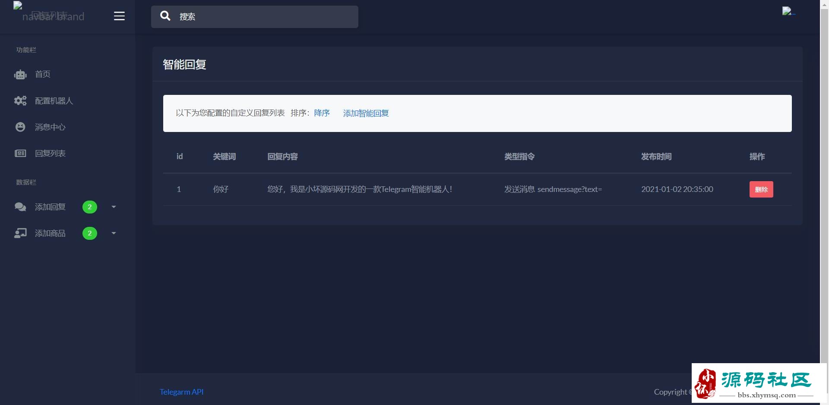The width and height of the screenshot is (829, 405).
Task: Click into the 搜索 input field
Action: [x=268, y=17]
